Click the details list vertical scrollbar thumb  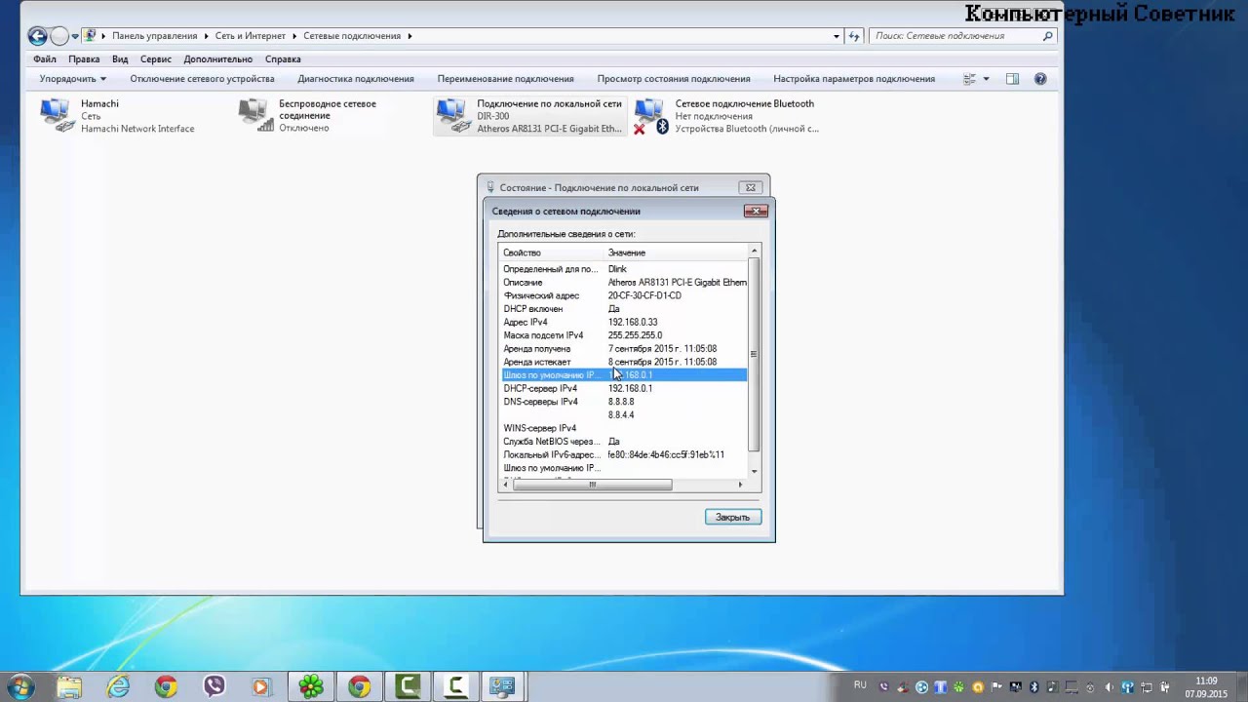(x=754, y=355)
